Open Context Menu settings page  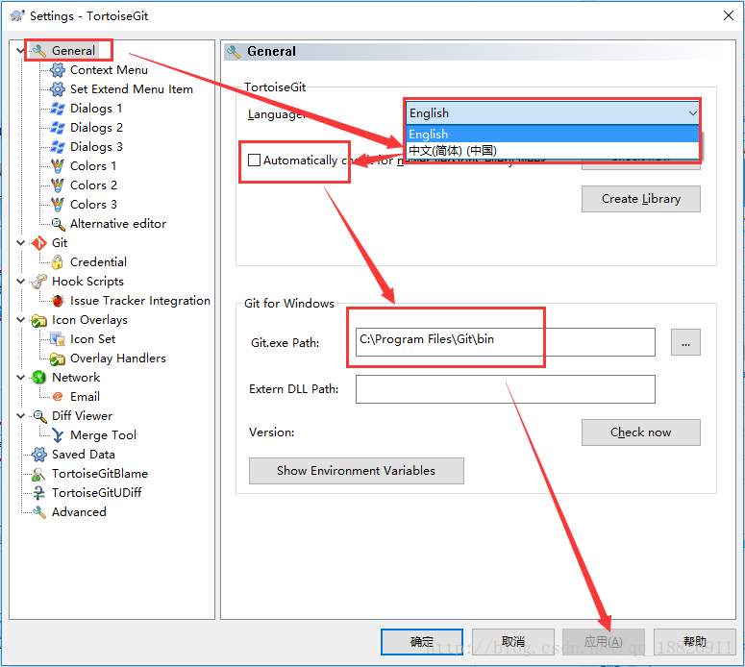tap(109, 70)
